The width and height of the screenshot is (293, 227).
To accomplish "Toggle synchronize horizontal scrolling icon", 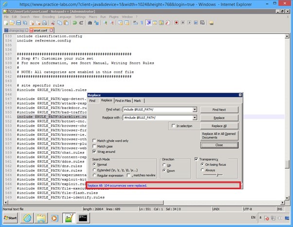I will 127,23.
